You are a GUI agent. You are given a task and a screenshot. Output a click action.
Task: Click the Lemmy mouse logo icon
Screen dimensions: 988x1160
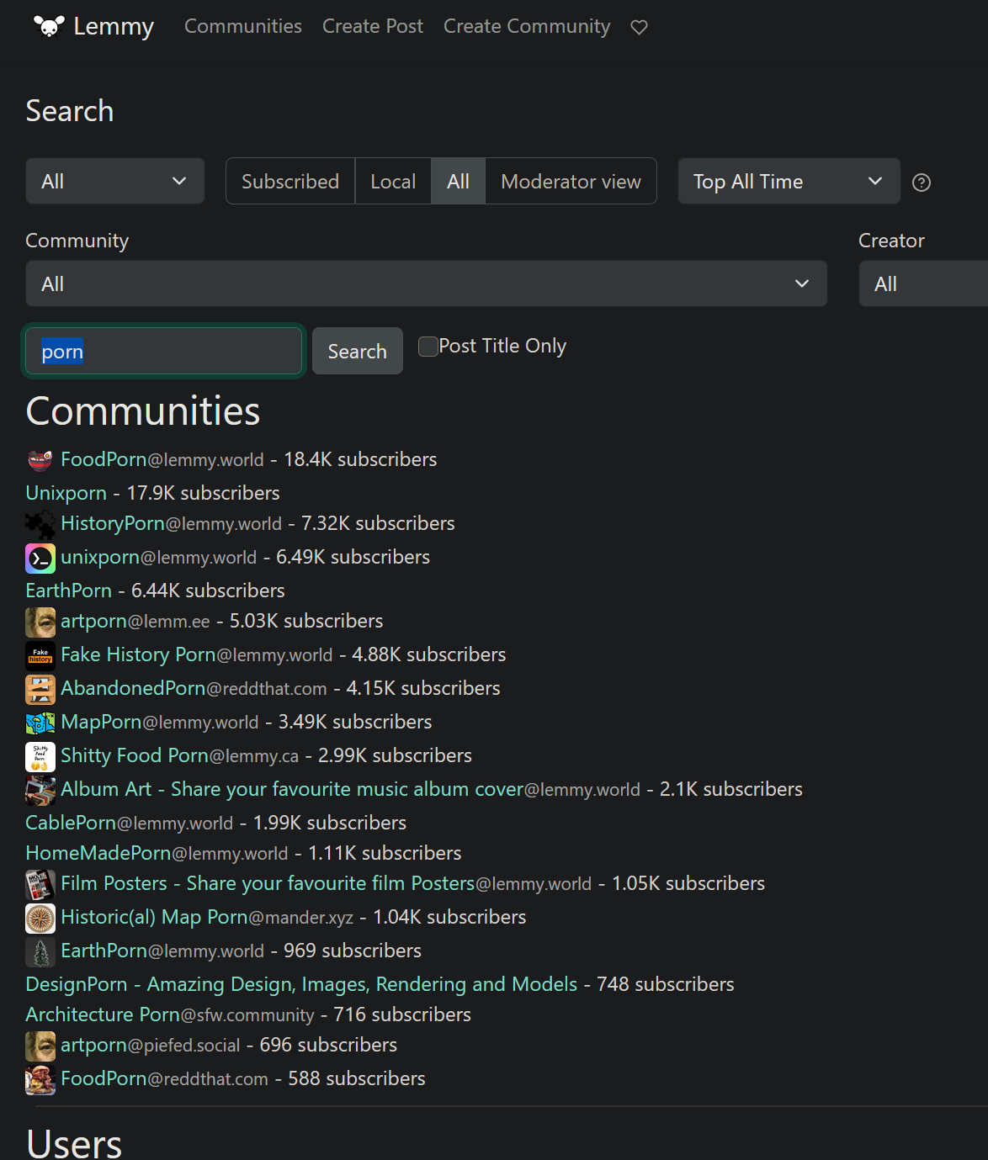point(49,27)
